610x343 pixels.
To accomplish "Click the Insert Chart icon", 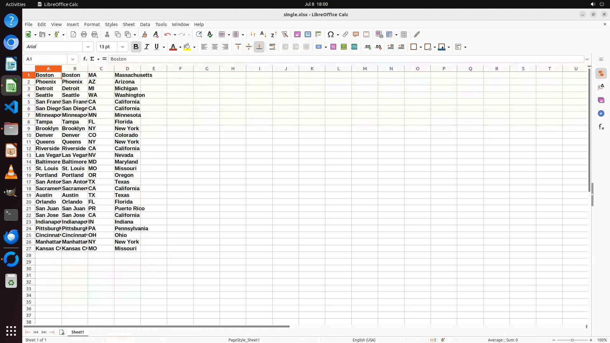I will pyautogui.click(x=308, y=34).
